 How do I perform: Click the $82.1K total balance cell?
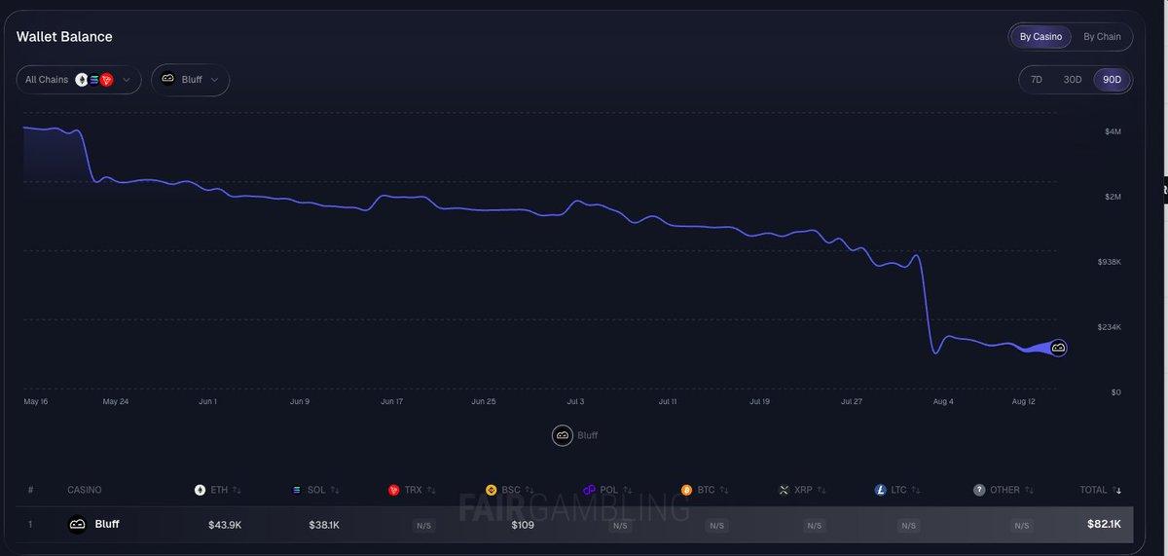pos(1105,524)
